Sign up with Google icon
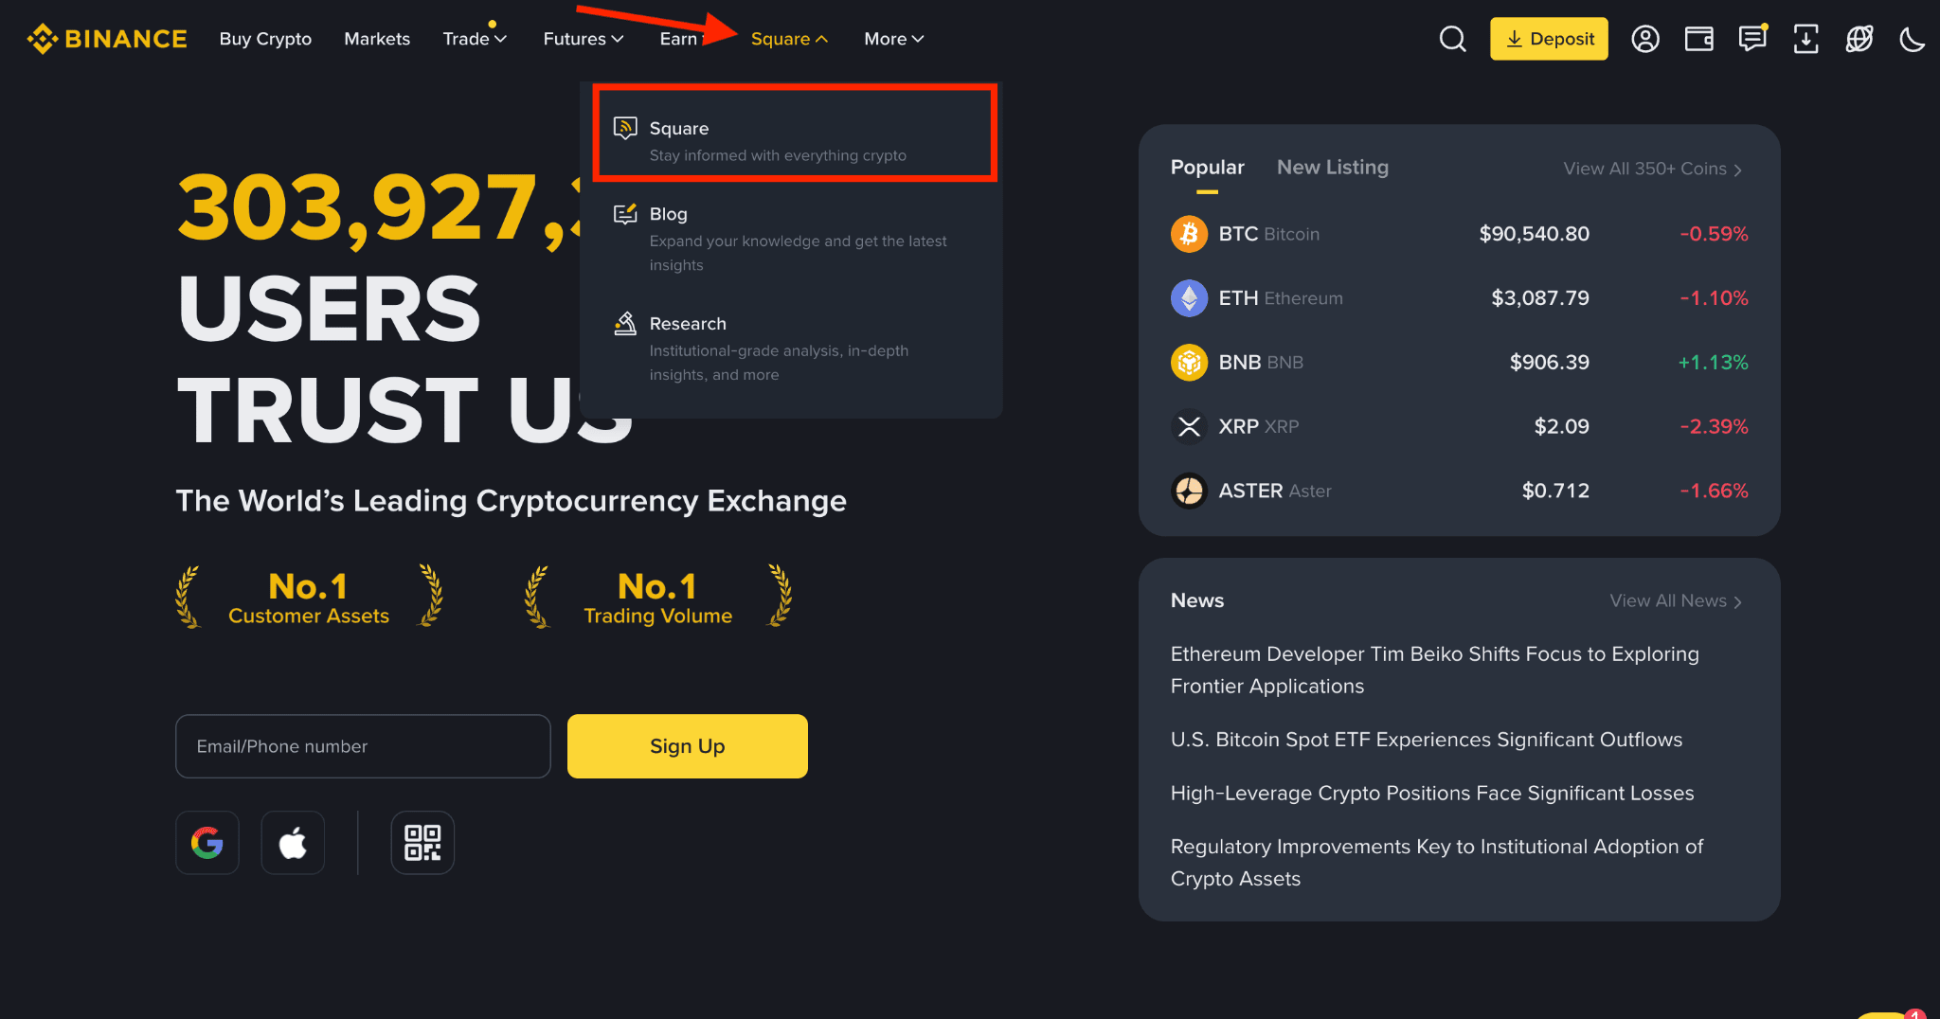Screen dimensions: 1940x1019 (x=207, y=842)
